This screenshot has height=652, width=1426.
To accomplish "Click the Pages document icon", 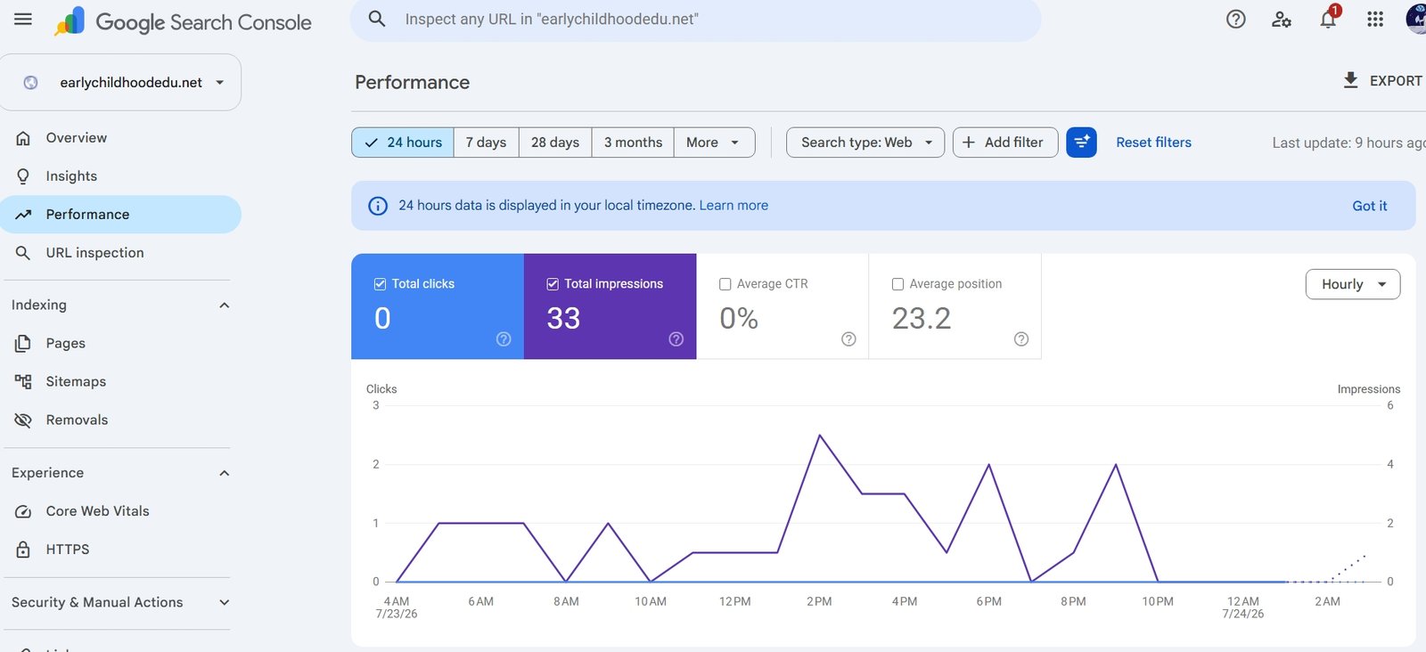I will pyautogui.click(x=23, y=343).
